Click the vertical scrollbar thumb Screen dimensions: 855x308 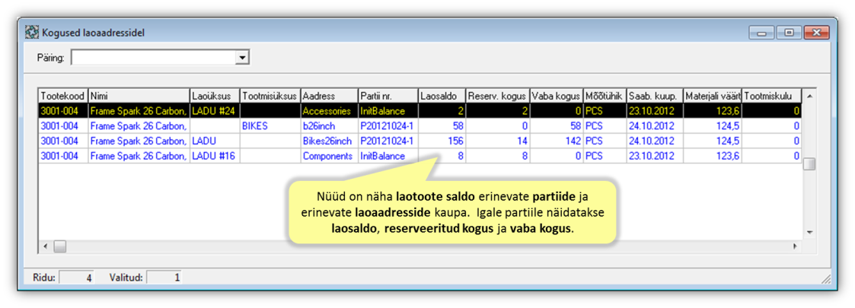810,164
